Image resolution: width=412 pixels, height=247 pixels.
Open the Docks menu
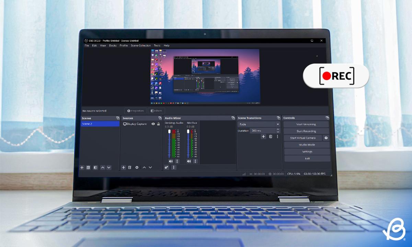click(x=113, y=46)
